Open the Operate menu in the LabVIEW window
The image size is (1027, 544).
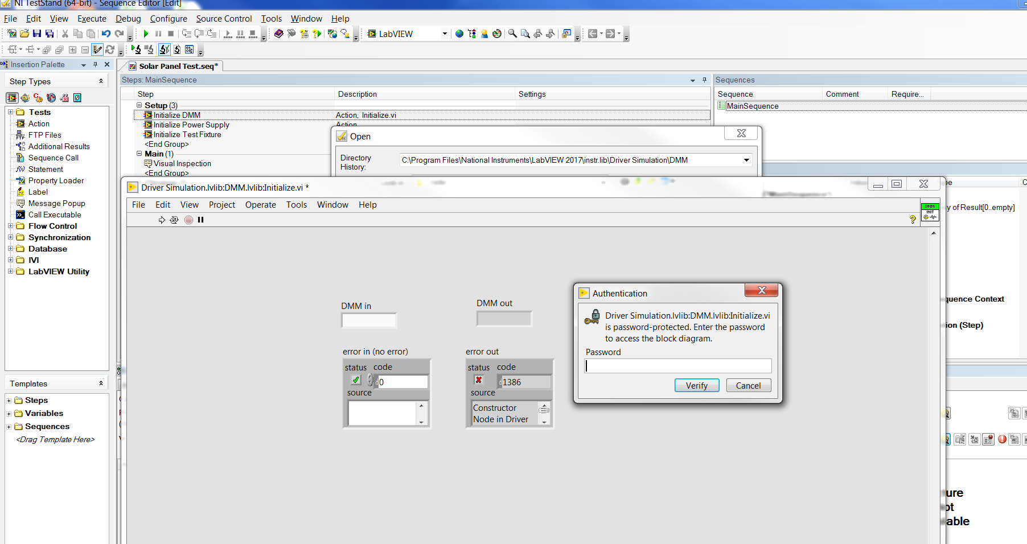coord(261,205)
